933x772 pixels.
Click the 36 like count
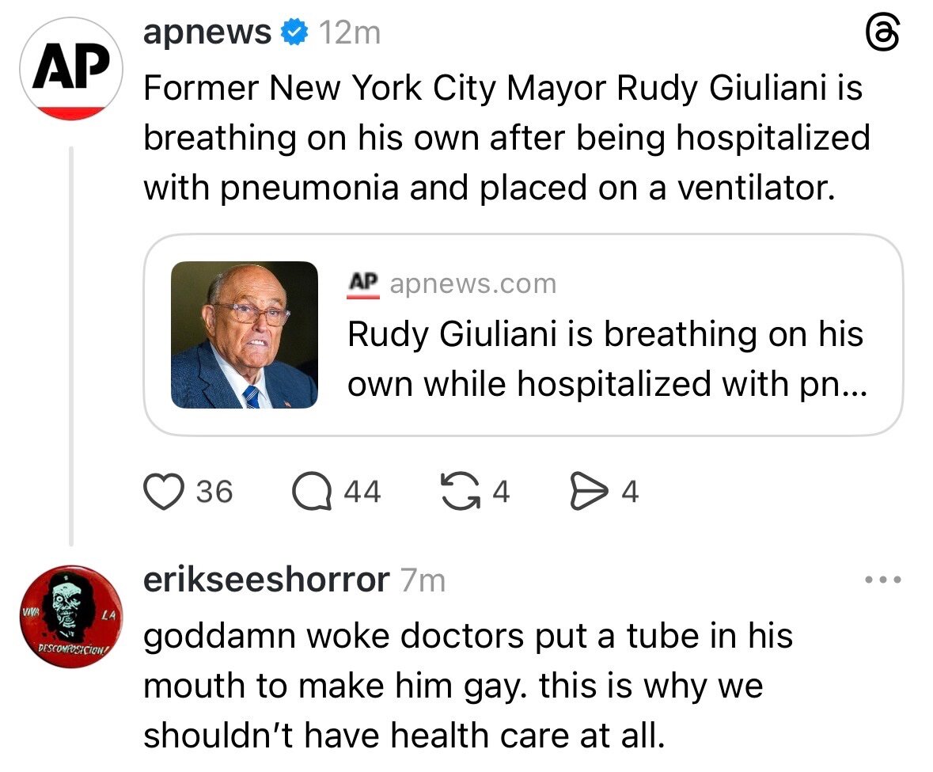[214, 492]
